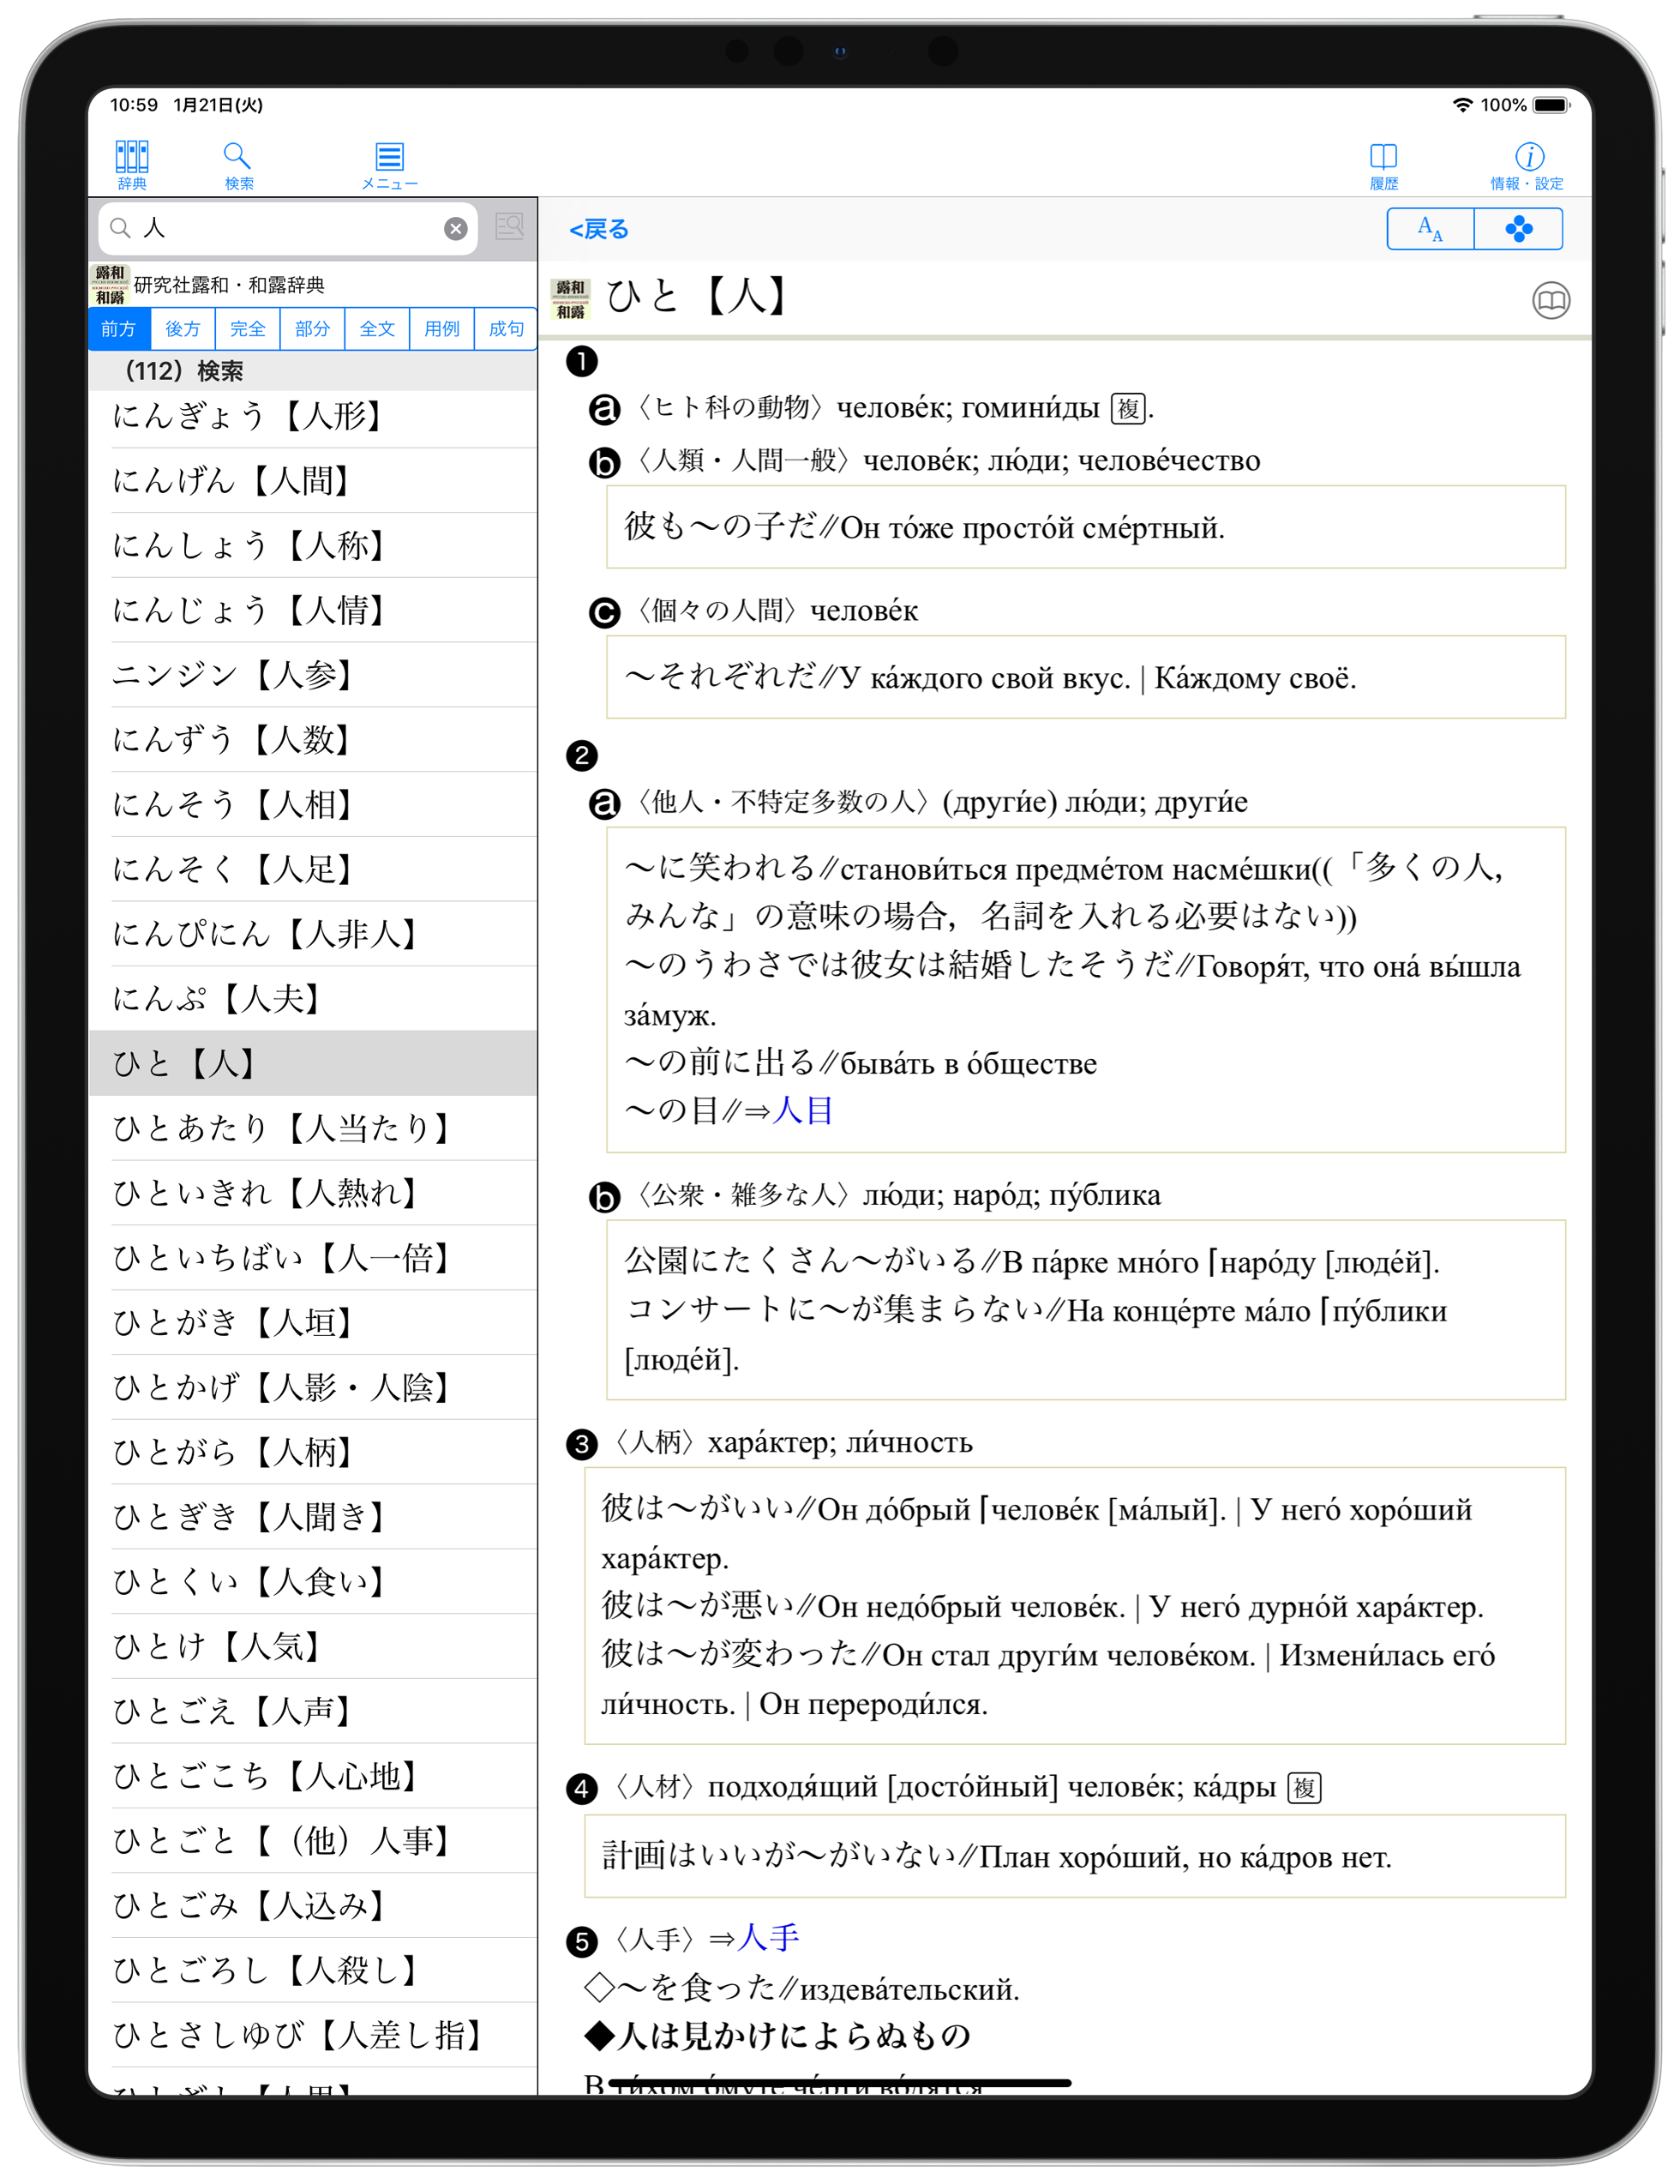Follow the 人手 cross-reference link
The width and height of the screenshot is (1680, 2184).
[x=767, y=1937]
